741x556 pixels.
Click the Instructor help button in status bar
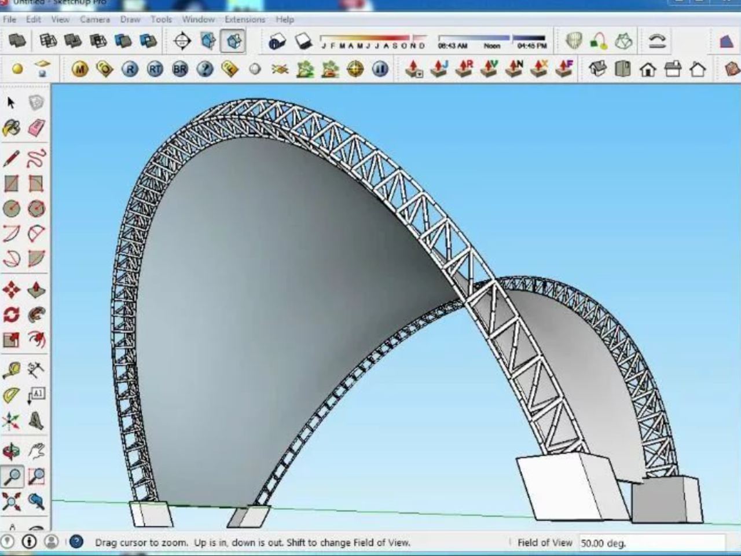pos(76,542)
